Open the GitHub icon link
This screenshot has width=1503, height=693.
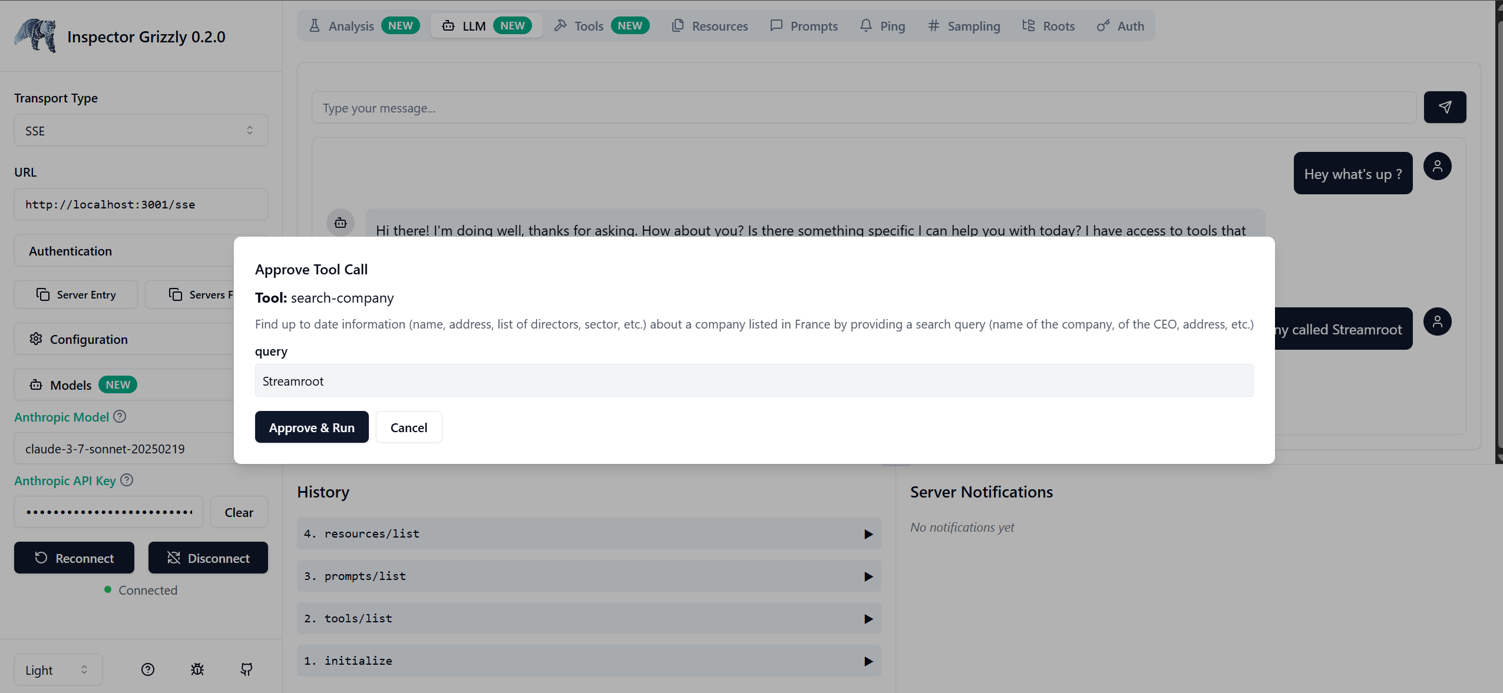click(247, 669)
